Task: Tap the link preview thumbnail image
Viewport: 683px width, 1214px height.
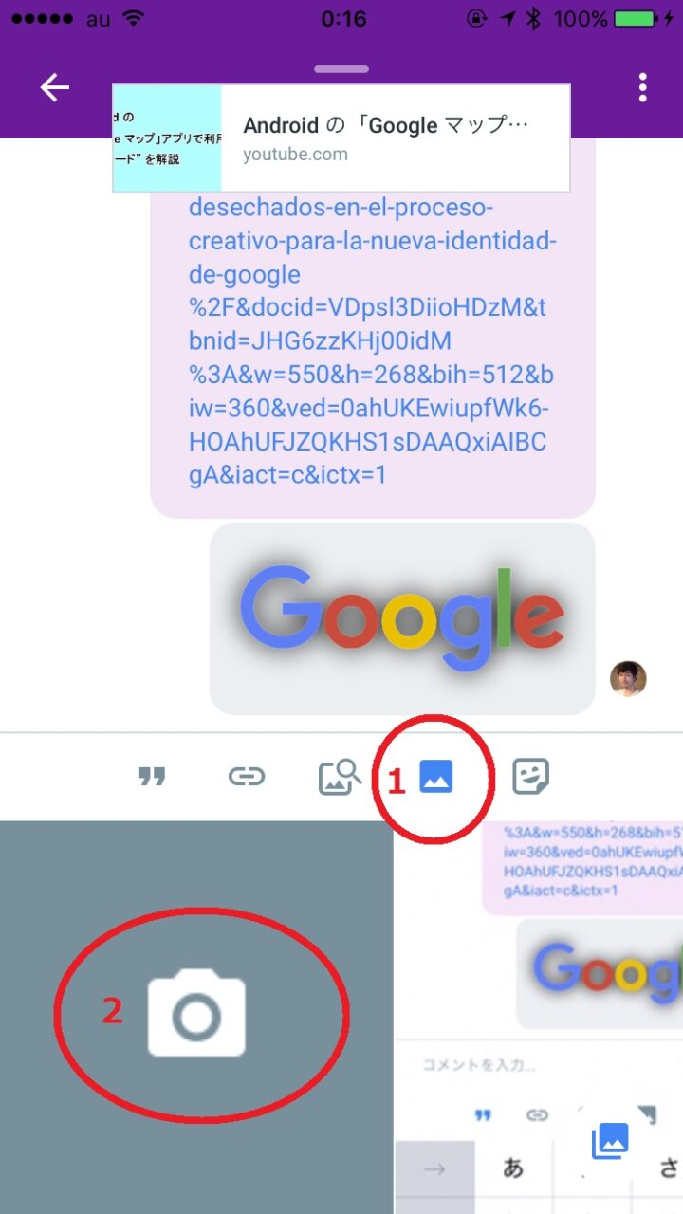Action: click(167, 138)
